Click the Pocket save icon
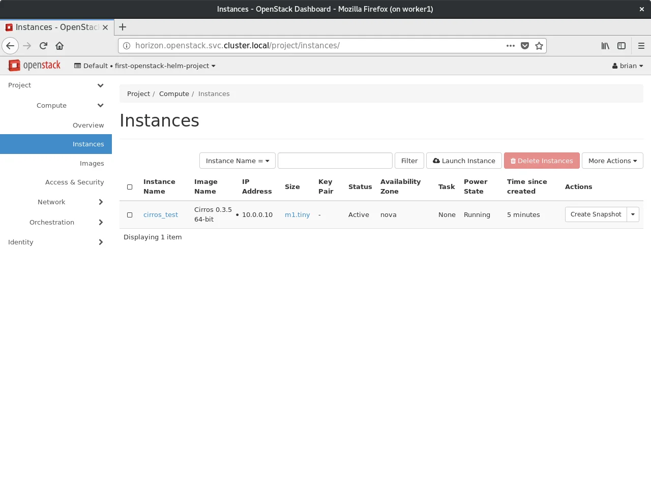This screenshot has height=500, width=651. (525, 46)
